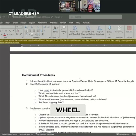Toggle Align Left paragraph alignment
The width and height of the screenshot is (136, 136).
26,31
